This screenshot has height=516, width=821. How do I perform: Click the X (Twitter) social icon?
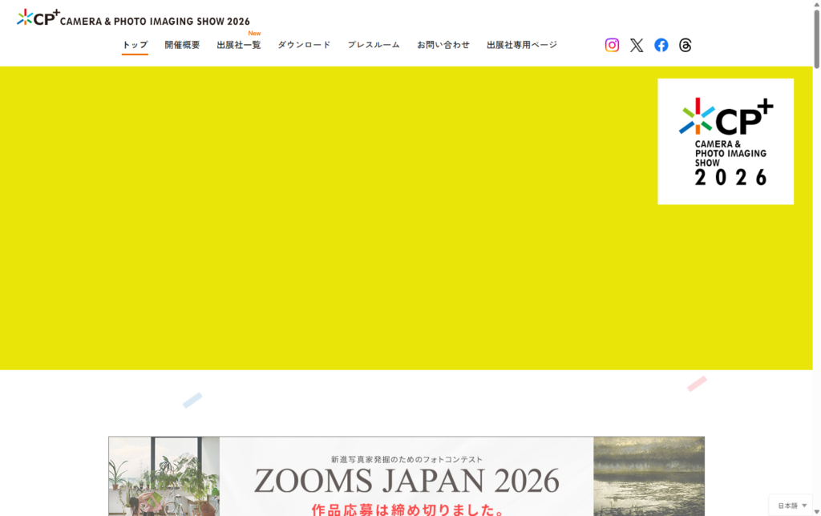[x=637, y=45]
